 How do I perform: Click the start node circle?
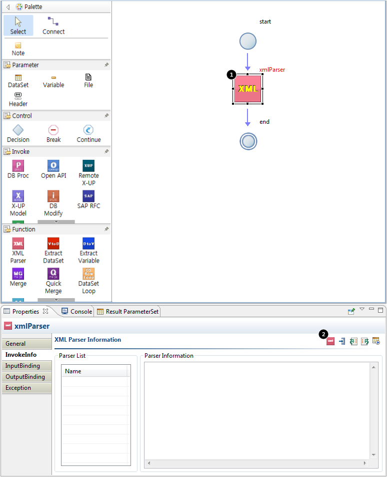[x=248, y=42]
